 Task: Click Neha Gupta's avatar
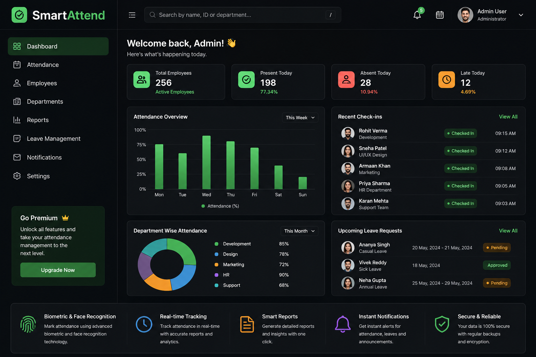click(348, 283)
